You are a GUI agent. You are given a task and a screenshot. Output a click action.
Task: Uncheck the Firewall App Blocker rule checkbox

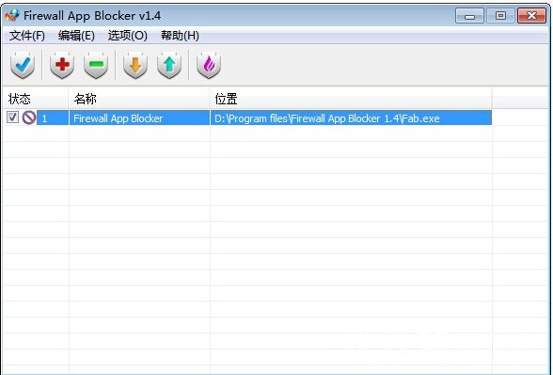click(13, 117)
